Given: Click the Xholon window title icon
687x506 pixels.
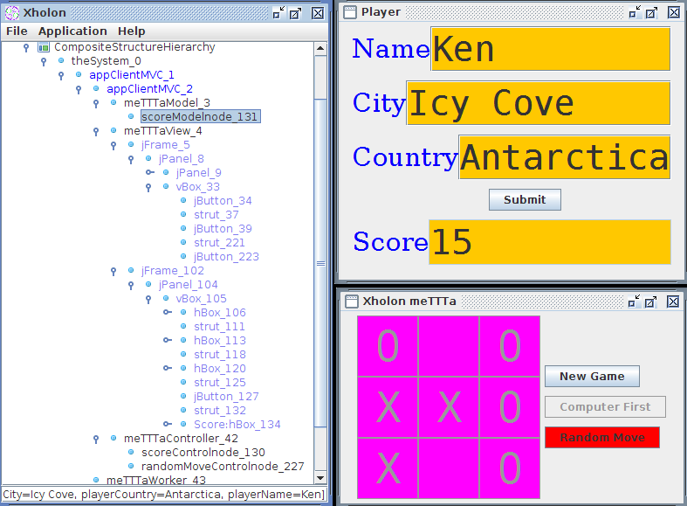Looking at the screenshot, I should 12,12.
